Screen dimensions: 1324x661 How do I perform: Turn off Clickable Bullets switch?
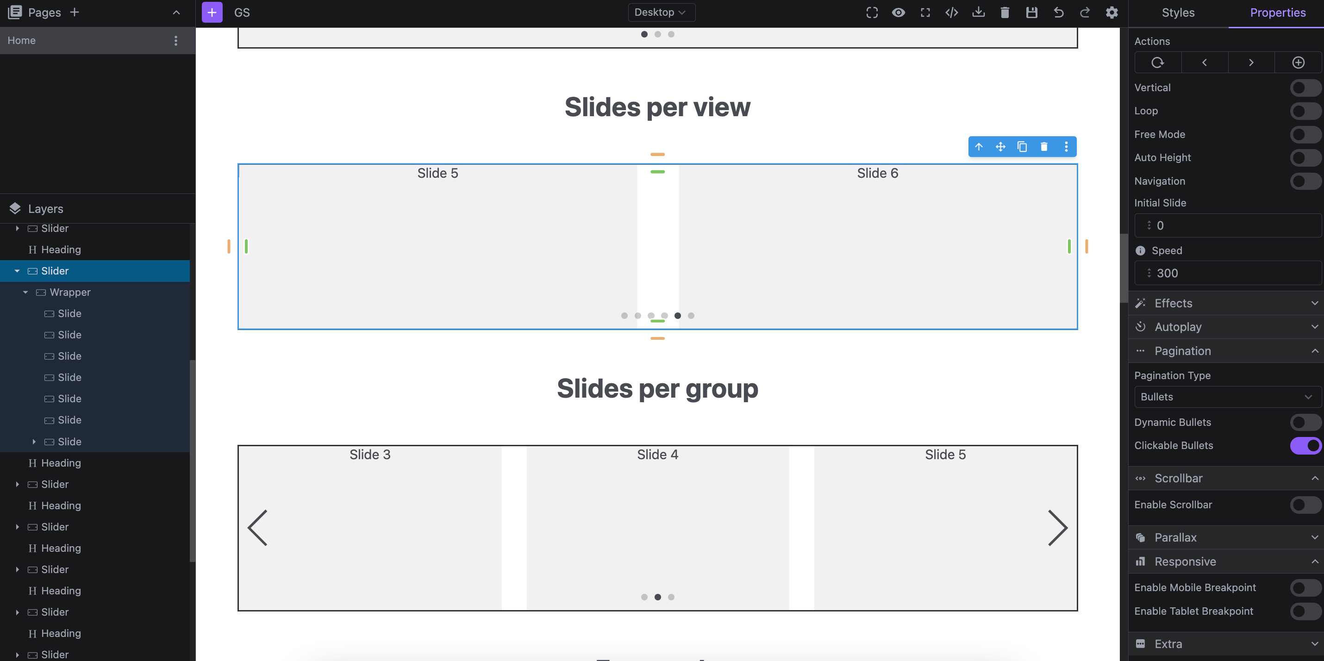(1305, 446)
